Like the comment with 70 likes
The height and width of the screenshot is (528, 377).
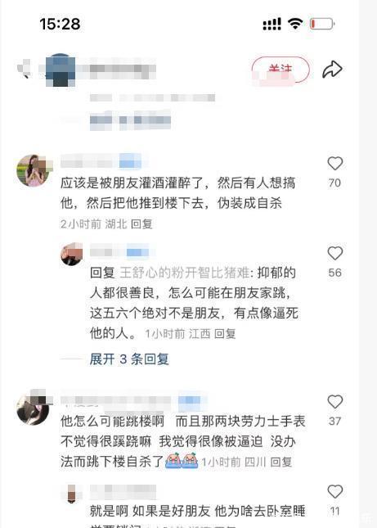[335, 164]
